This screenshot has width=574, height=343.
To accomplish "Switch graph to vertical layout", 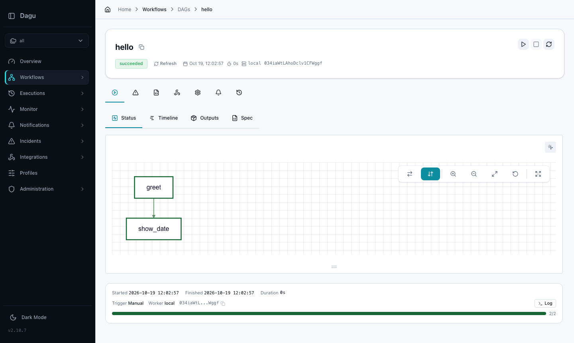I will pyautogui.click(x=431, y=174).
